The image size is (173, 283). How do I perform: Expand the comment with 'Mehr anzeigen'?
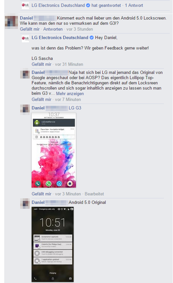(70, 94)
